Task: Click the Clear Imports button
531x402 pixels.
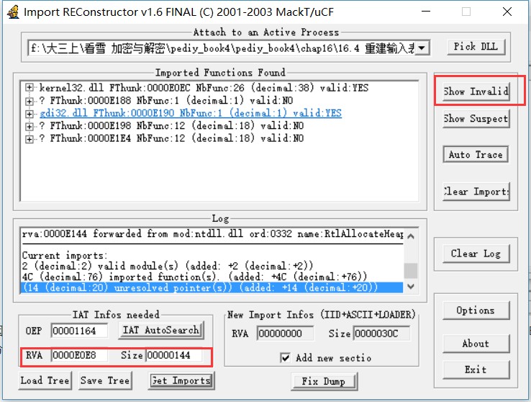Action: coord(476,192)
